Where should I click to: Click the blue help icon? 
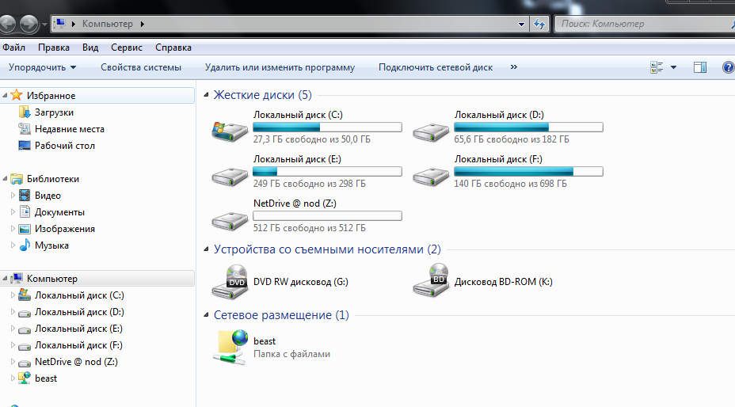(729, 67)
